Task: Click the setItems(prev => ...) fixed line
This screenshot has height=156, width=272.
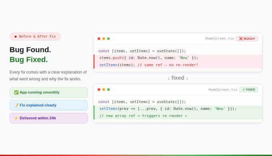Action: pos(168,109)
